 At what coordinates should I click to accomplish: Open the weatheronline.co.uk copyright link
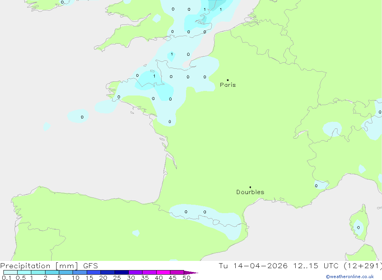tap(350, 277)
